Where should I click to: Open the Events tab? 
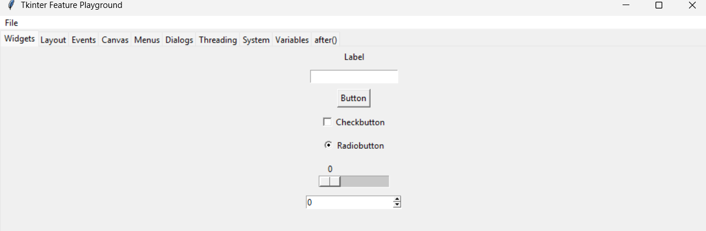[x=83, y=40]
